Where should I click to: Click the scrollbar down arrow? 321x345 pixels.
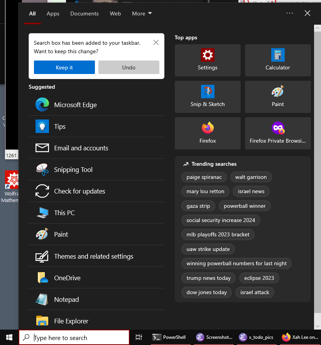pos(318,326)
